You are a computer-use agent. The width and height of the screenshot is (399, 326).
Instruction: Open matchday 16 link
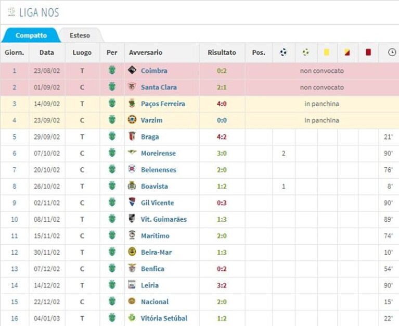15,318
